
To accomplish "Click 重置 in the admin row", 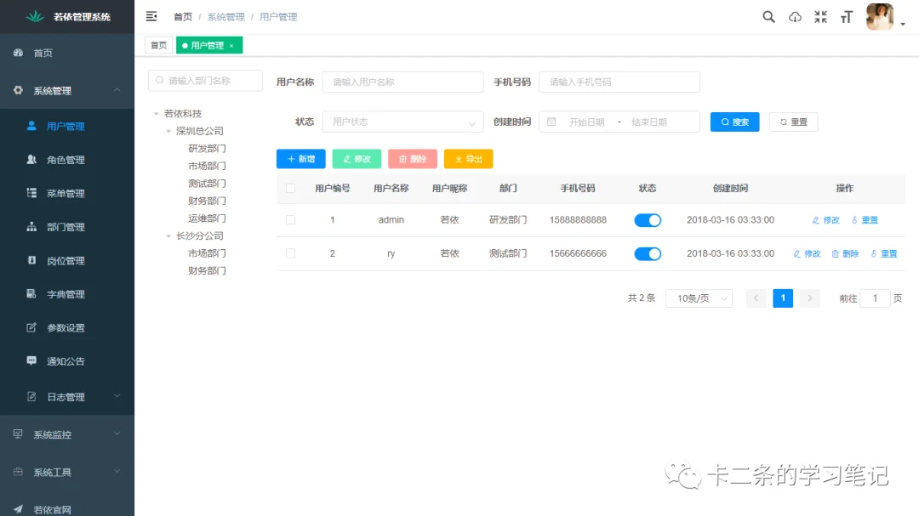I will (865, 220).
